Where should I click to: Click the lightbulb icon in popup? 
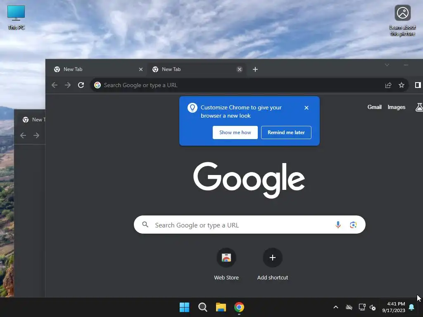coord(192,108)
